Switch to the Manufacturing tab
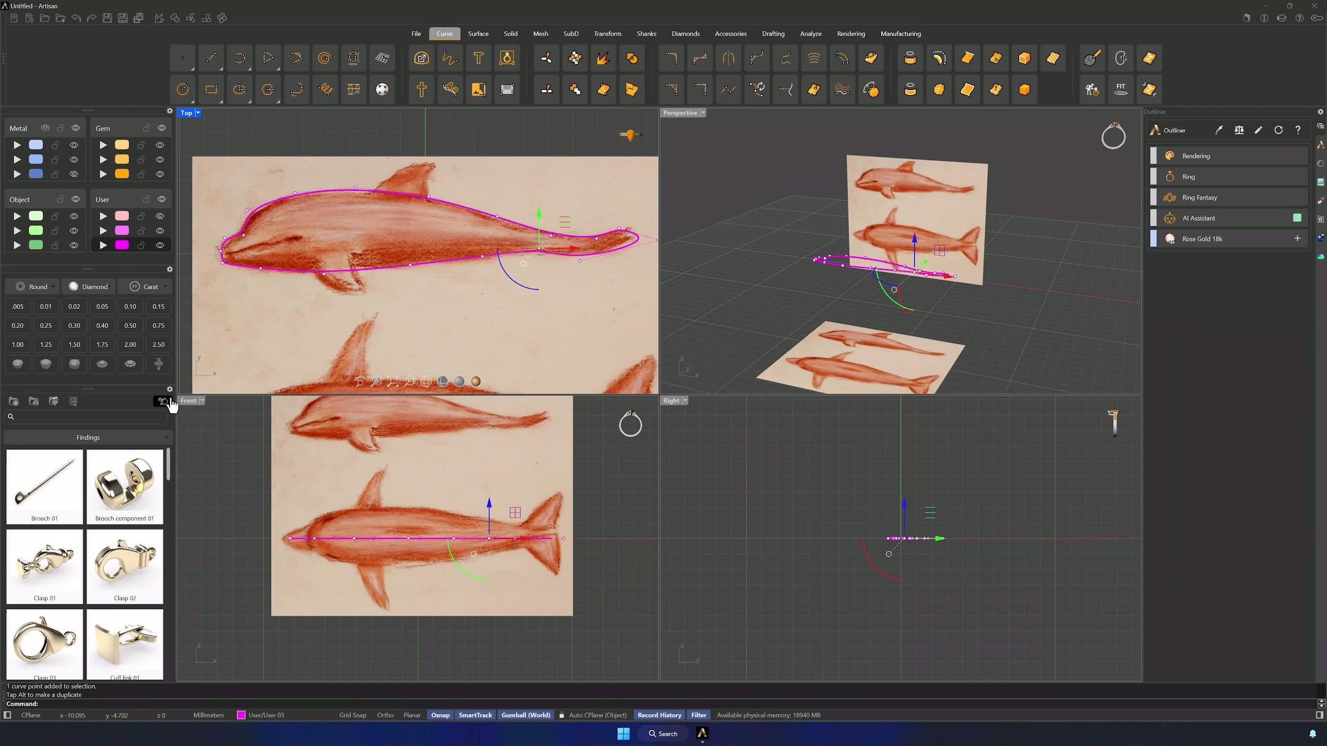 pyautogui.click(x=901, y=33)
